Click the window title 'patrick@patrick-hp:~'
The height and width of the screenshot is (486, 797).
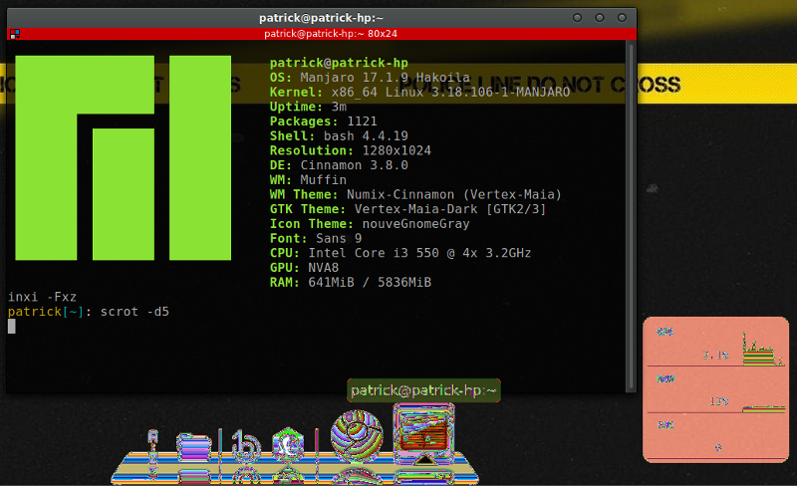click(321, 18)
